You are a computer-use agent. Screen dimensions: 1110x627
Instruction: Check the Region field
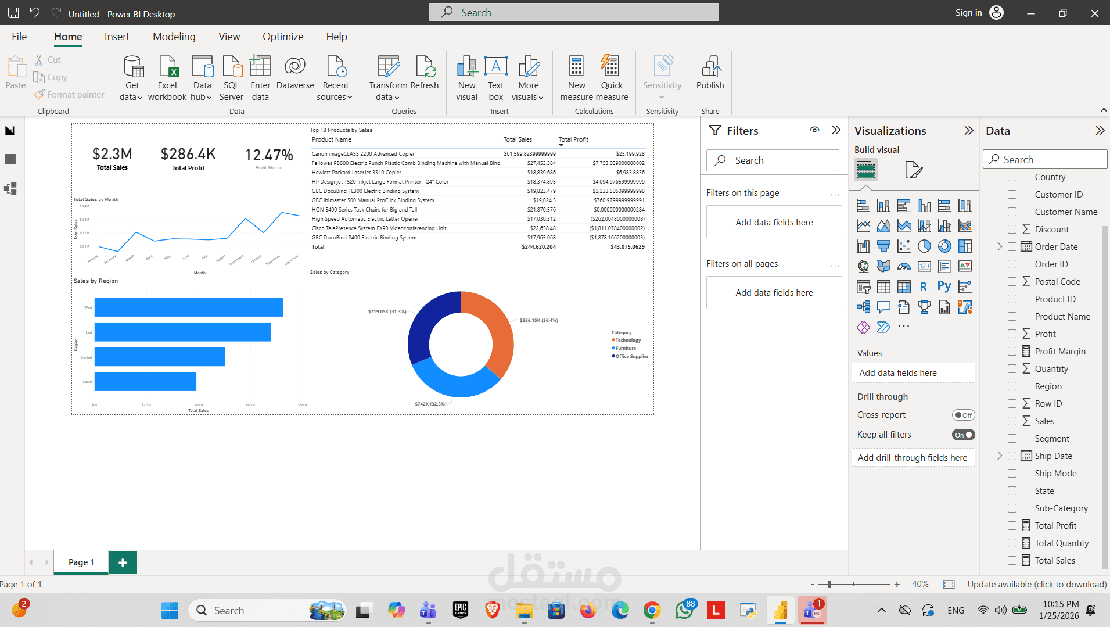[x=1012, y=386]
